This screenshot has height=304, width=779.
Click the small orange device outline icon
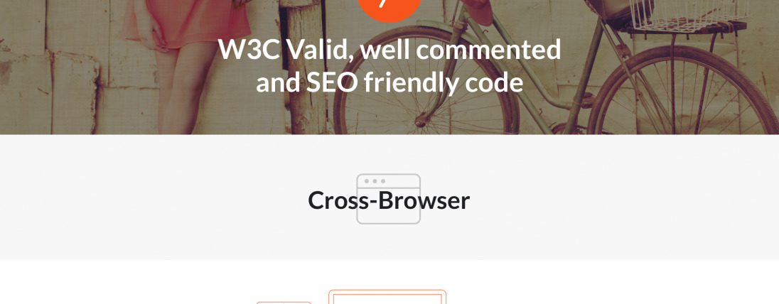284,303
